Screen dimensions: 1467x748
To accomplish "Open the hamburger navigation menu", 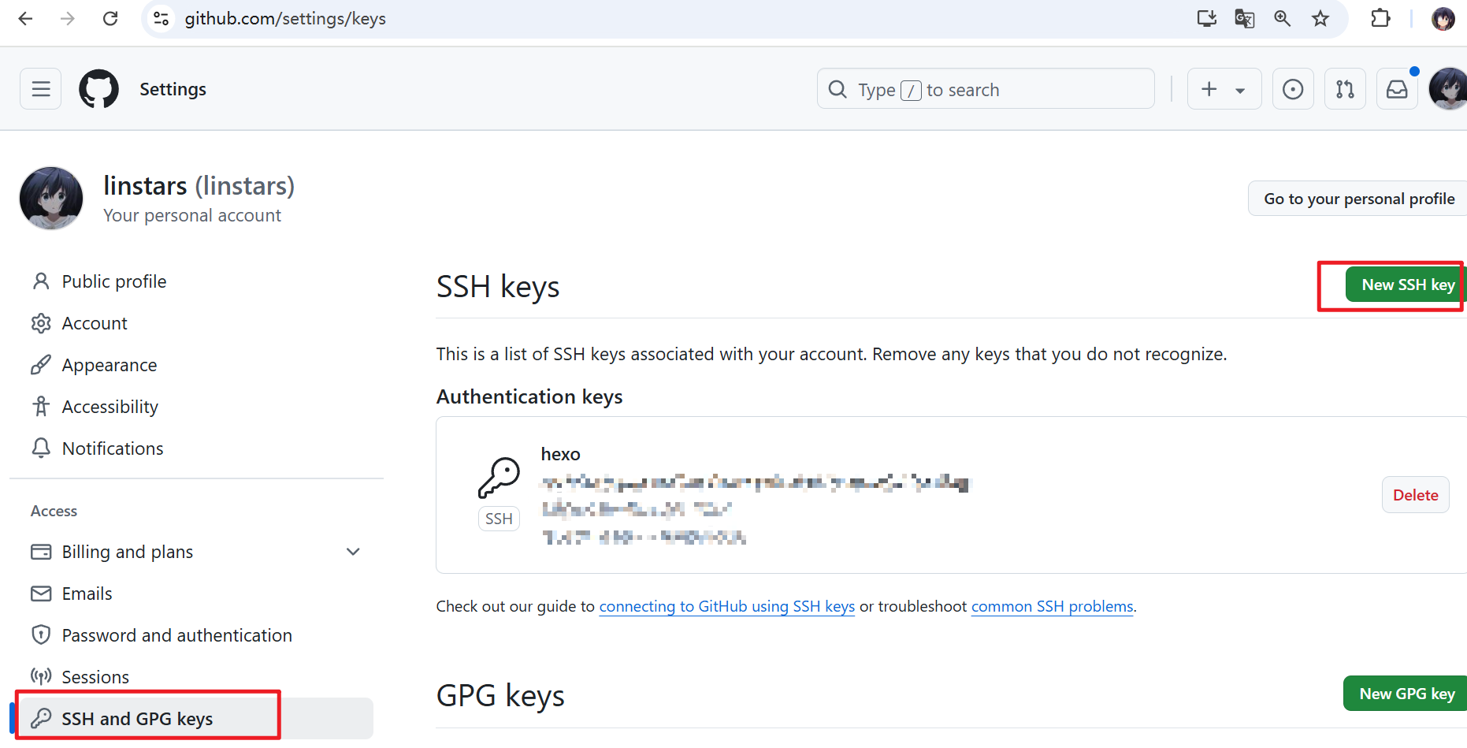I will [41, 89].
